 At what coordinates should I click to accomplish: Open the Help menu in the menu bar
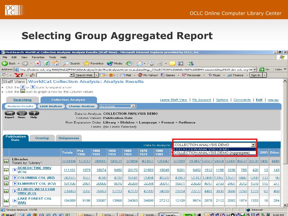tap(64, 57)
